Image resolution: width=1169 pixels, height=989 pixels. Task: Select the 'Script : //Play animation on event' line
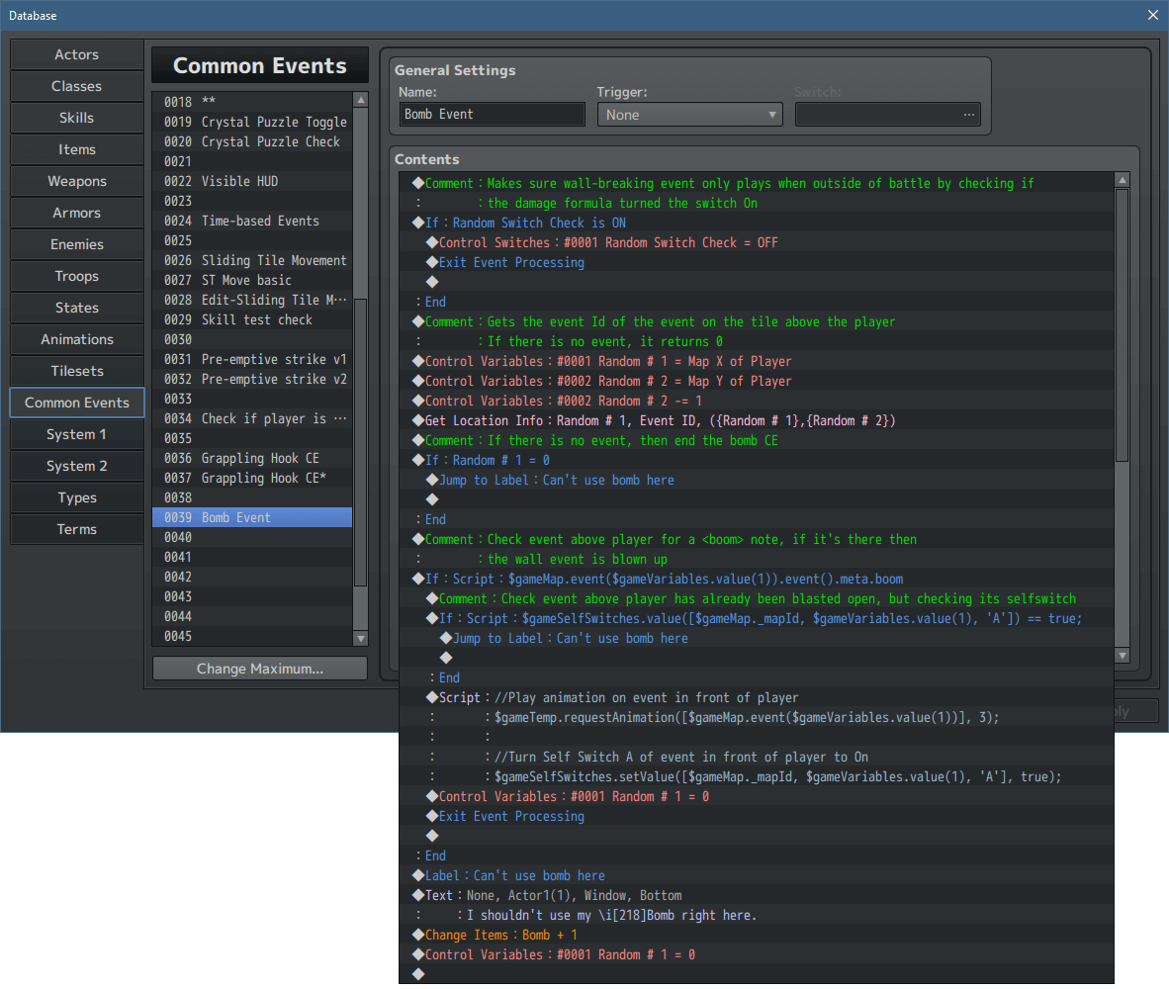[757, 697]
